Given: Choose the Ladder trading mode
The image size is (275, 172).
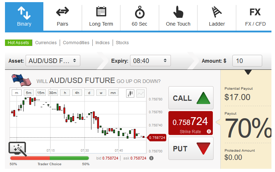Looking at the screenshot, I should pos(217,17).
